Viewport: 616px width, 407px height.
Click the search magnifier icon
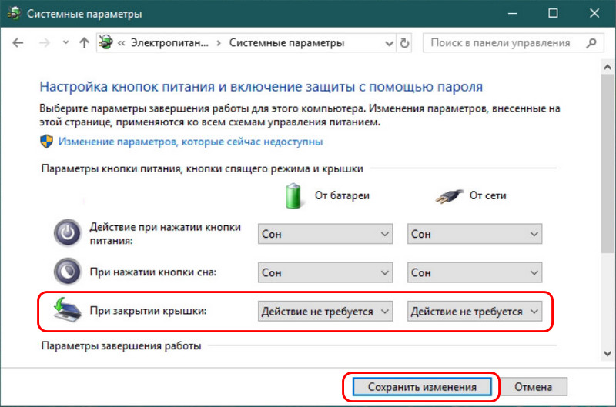[591, 43]
